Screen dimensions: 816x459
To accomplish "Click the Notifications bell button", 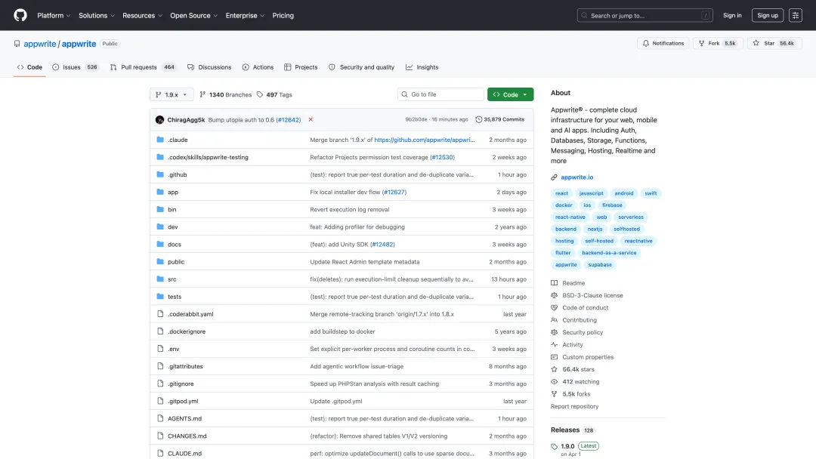I will coord(663,43).
